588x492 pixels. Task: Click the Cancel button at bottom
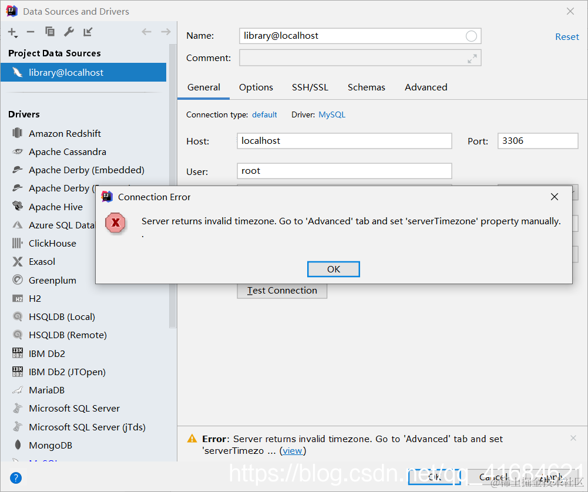pos(494,477)
